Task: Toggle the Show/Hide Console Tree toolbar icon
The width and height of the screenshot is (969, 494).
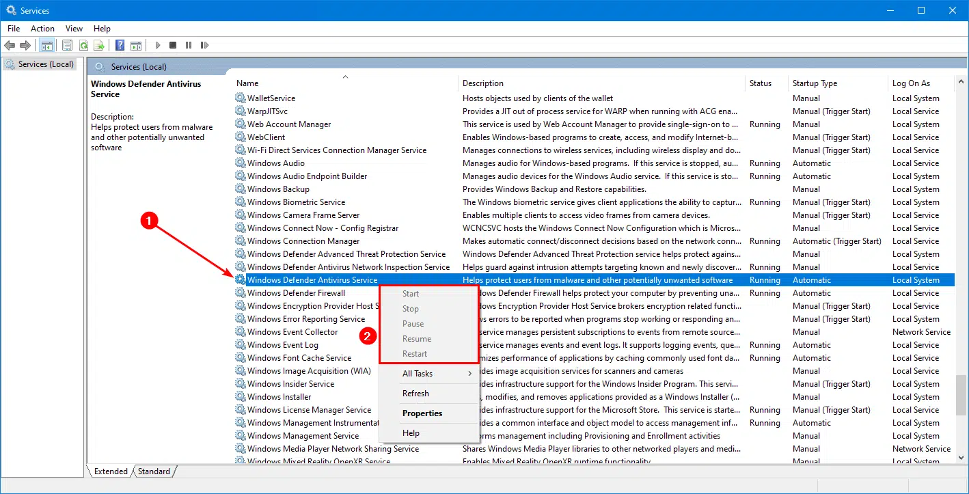Action: tap(47, 45)
